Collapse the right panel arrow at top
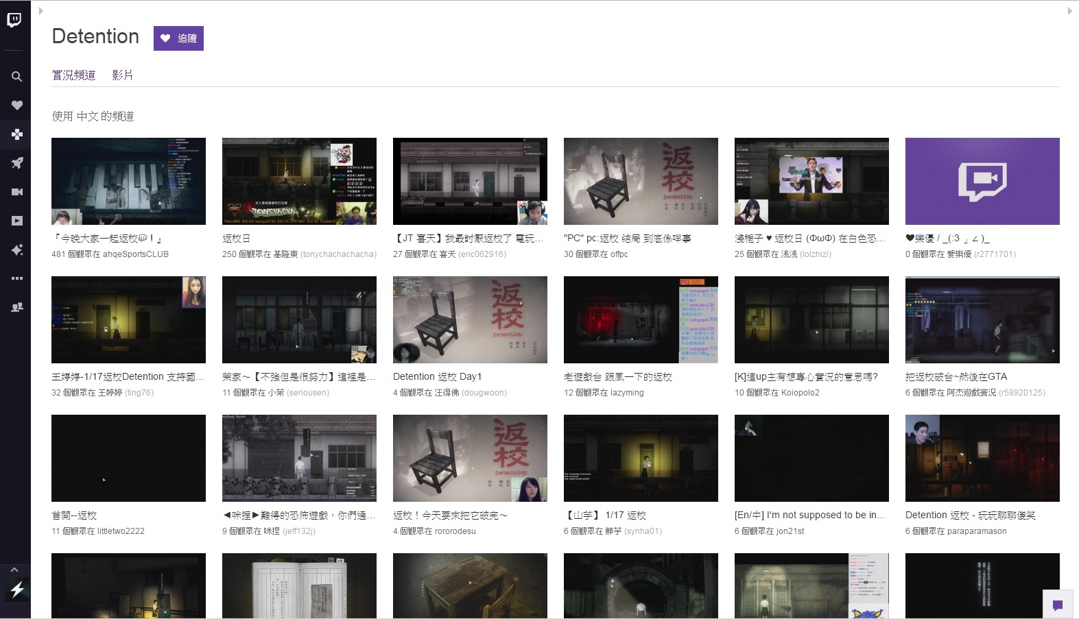The width and height of the screenshot is (1079, 619). click(x=1069, y=11)
